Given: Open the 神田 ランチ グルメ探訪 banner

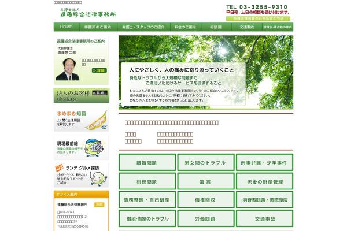Looking at the screenshot, I should tap(82, 176).
